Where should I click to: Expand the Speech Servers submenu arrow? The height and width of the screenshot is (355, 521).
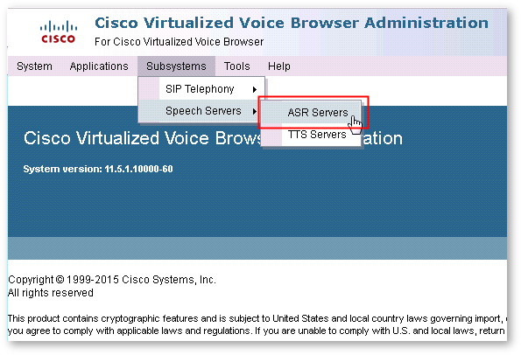[x=255, y=111]
